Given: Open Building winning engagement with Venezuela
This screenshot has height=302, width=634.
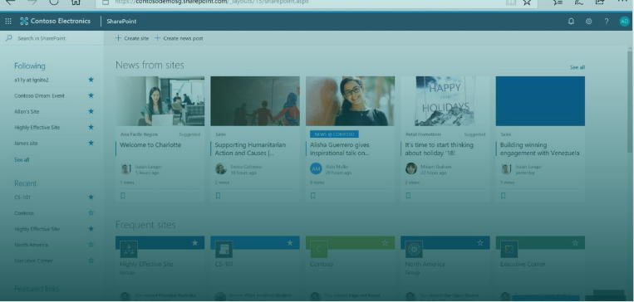Looking at the screenshot, I should (540, 149).
